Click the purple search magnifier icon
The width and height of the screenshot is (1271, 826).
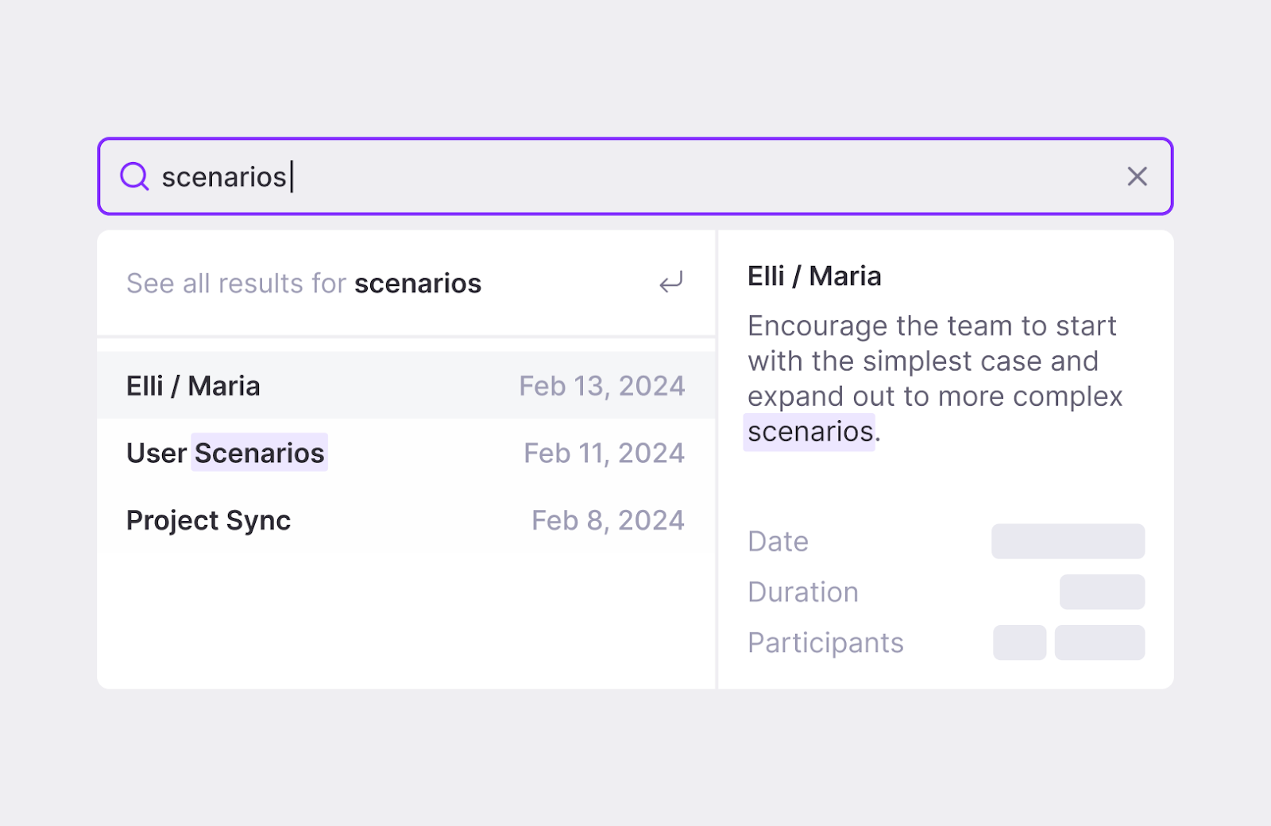134,176
